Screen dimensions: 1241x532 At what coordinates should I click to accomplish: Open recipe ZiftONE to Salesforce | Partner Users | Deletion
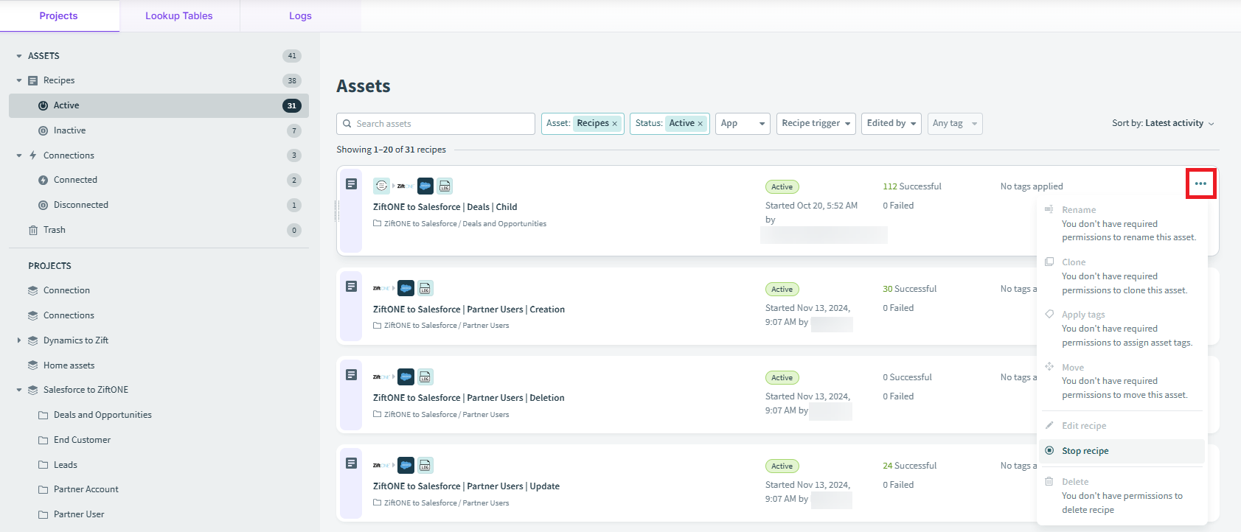[x=469, y=398]
